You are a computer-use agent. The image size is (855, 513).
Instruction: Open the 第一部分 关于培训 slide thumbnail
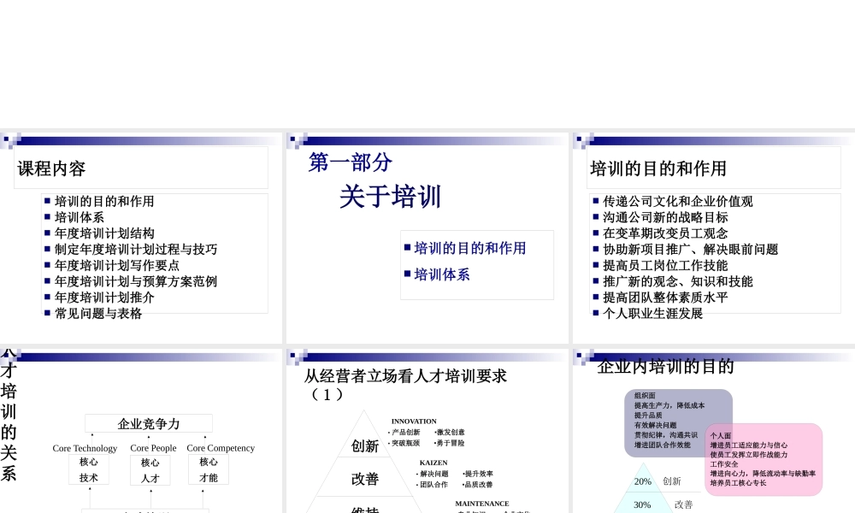click(x=427, y=238)
